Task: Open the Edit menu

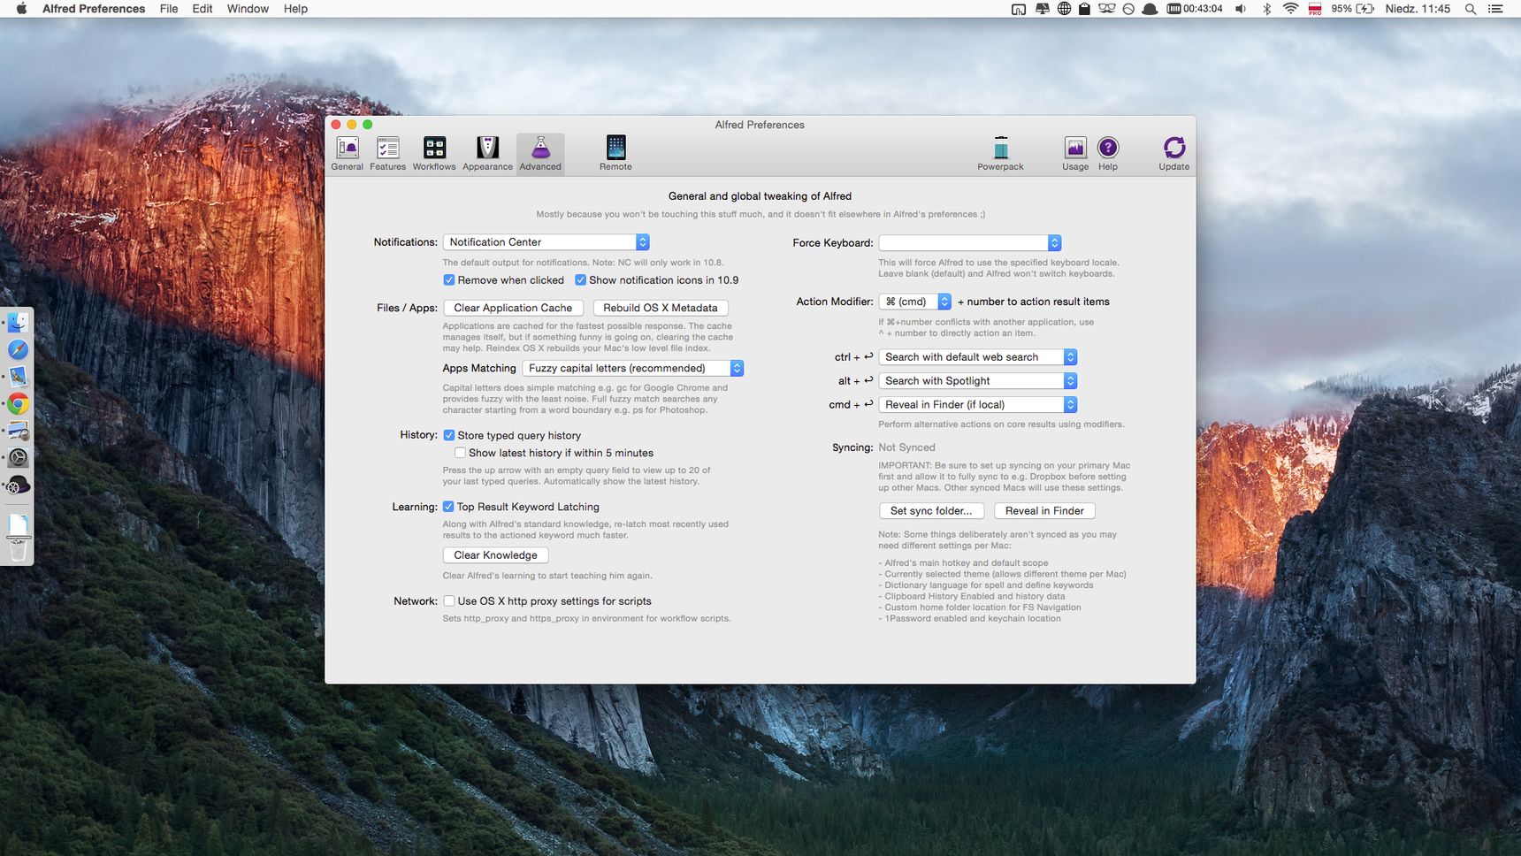Action: [x=203, y=9]
